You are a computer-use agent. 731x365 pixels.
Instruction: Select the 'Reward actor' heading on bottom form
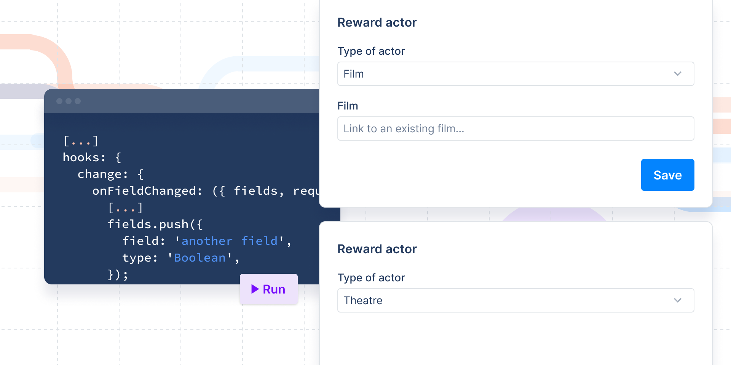[377, 249]
